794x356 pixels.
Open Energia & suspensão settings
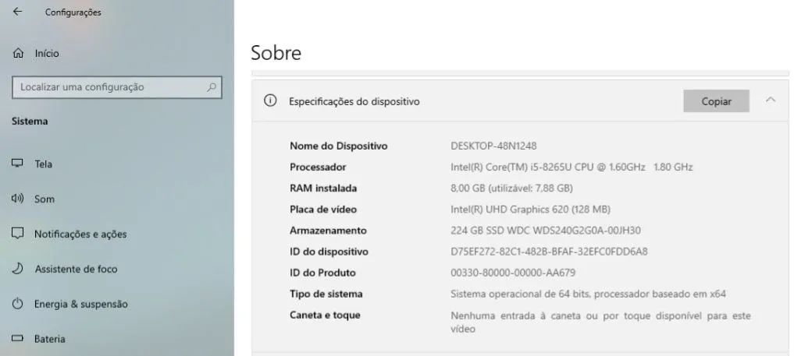pyautogui.click(x=81, y=304)
